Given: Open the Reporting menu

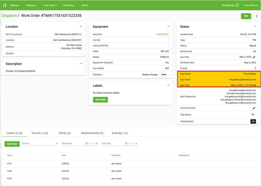Looking at the screenshot, I should tap(69, 5).
